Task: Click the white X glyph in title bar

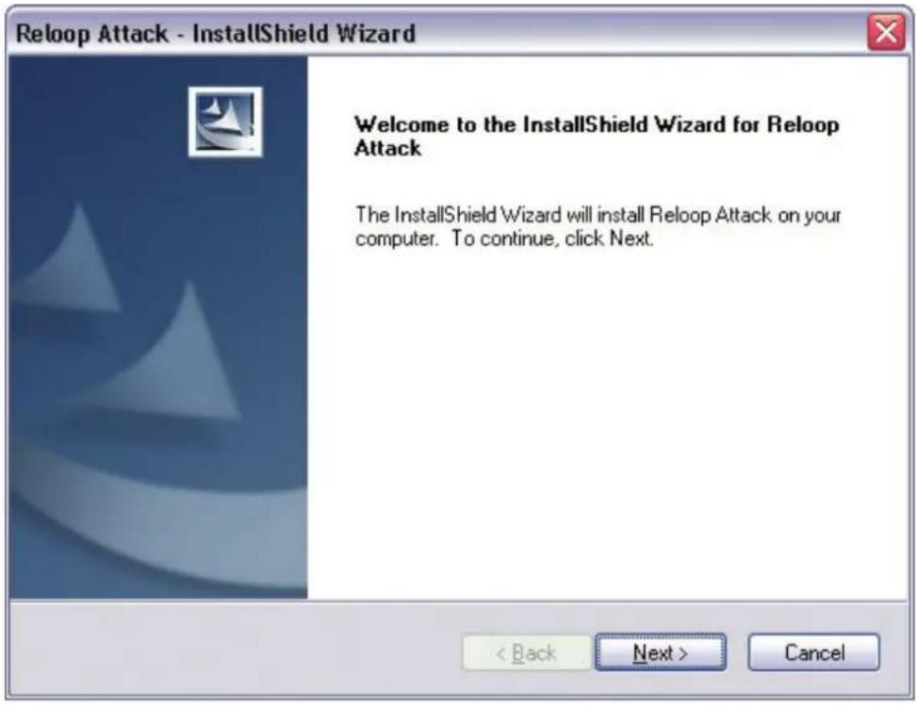Action: tap(886, 32)
